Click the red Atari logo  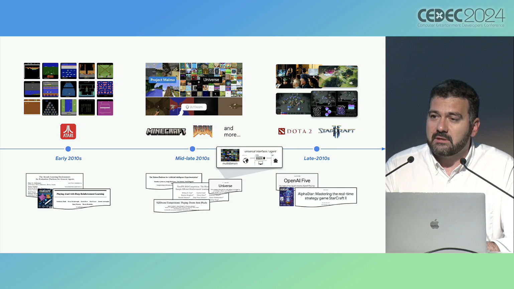click(x=68, y=131)
